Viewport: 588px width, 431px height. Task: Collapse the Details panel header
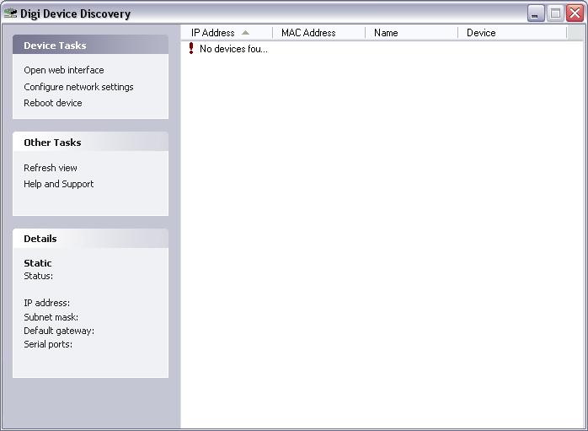[90, 239]
